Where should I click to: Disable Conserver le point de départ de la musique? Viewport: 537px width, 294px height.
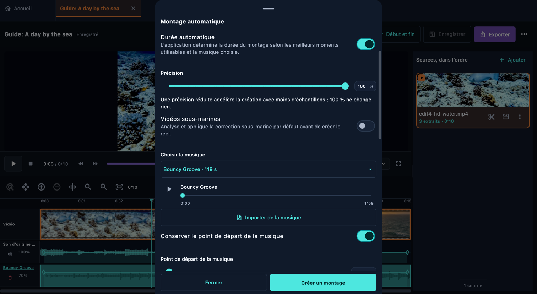click(x=365, y=236)
